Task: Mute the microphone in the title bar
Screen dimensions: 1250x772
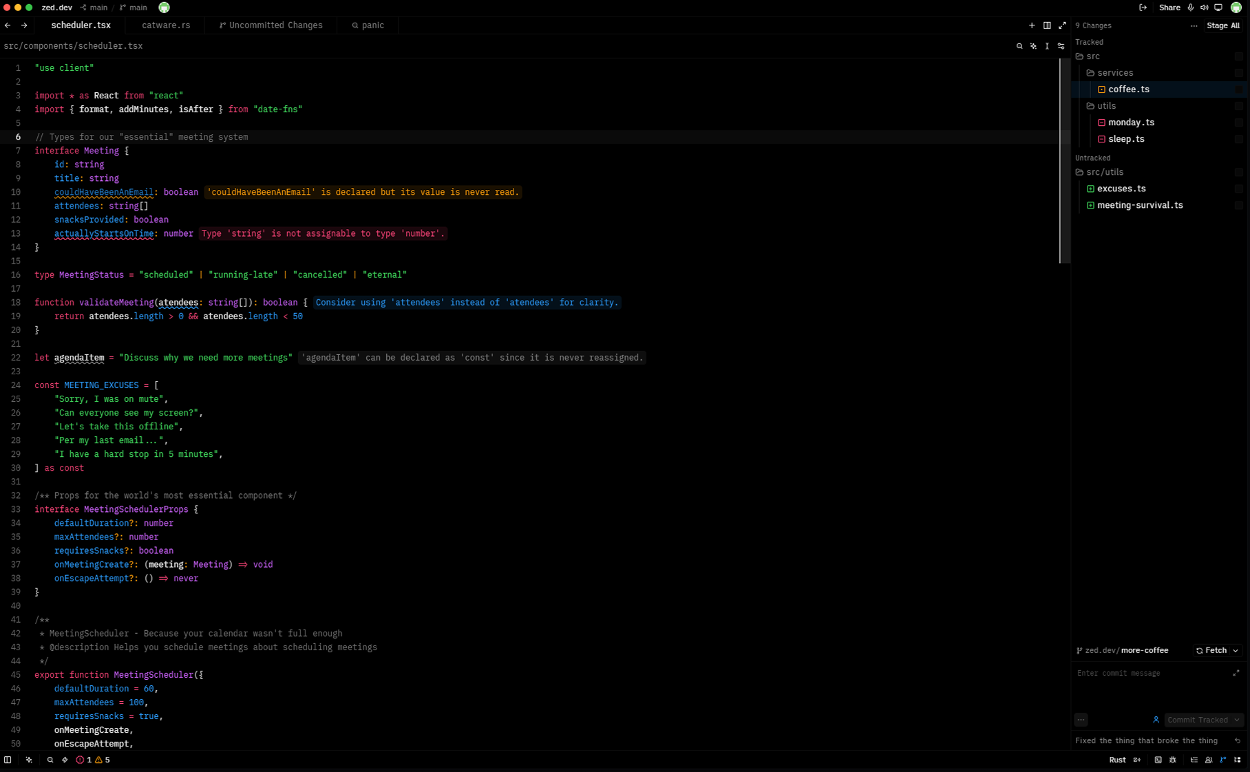Action: pos(1191,8)
